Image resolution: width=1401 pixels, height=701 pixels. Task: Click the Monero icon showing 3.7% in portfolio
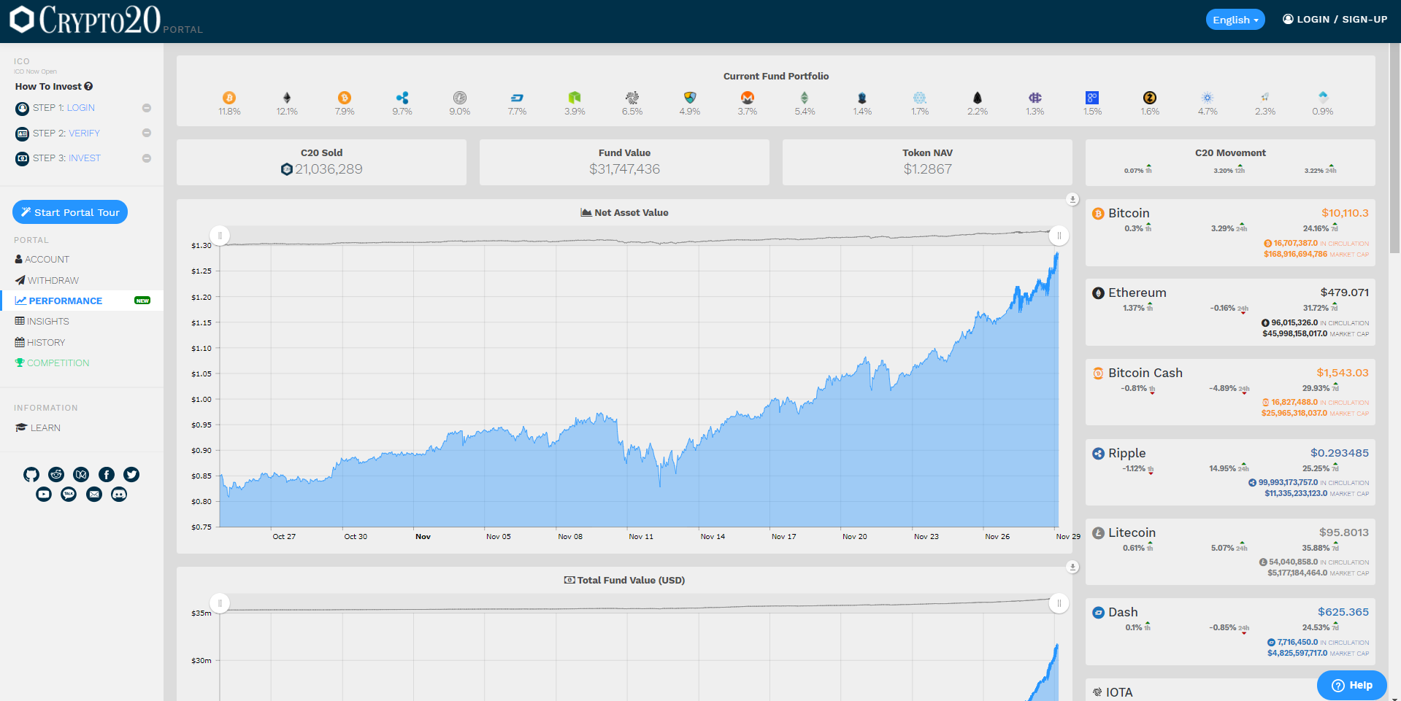(748, 98)
